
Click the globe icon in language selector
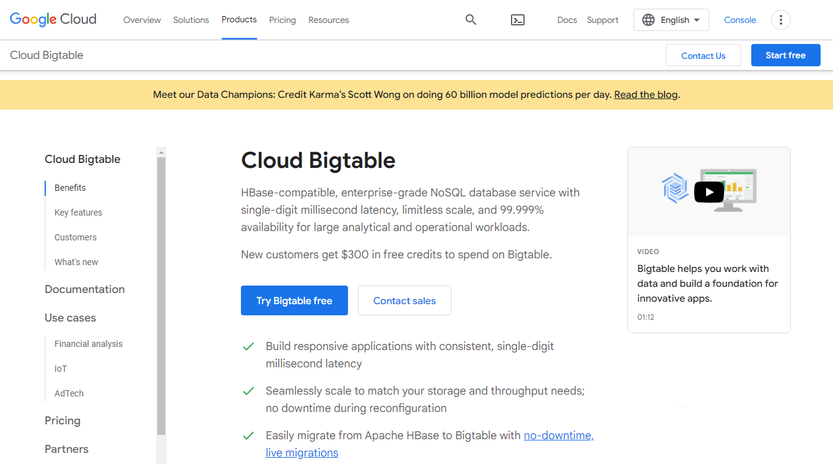click(648, 20)
